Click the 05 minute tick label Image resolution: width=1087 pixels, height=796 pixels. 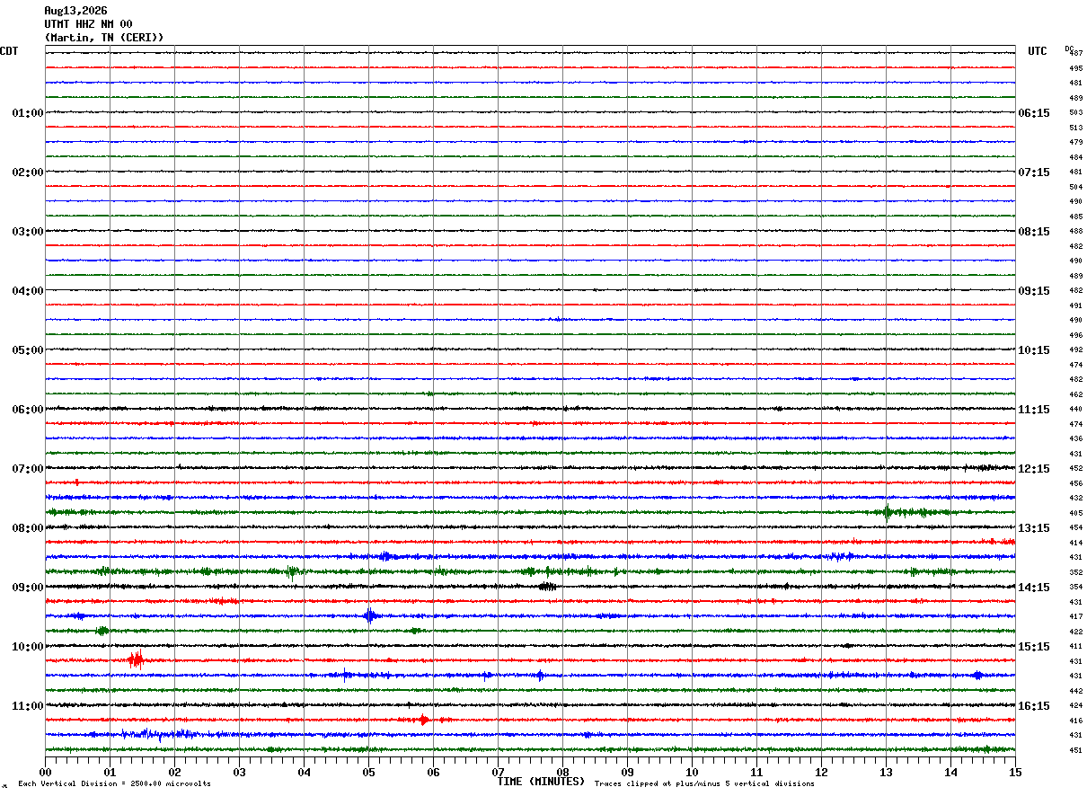368,772
